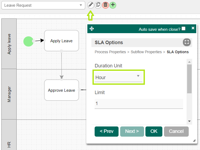Click the Limit input field
Viewport: 200px width, 150px height.
[139, 103]
